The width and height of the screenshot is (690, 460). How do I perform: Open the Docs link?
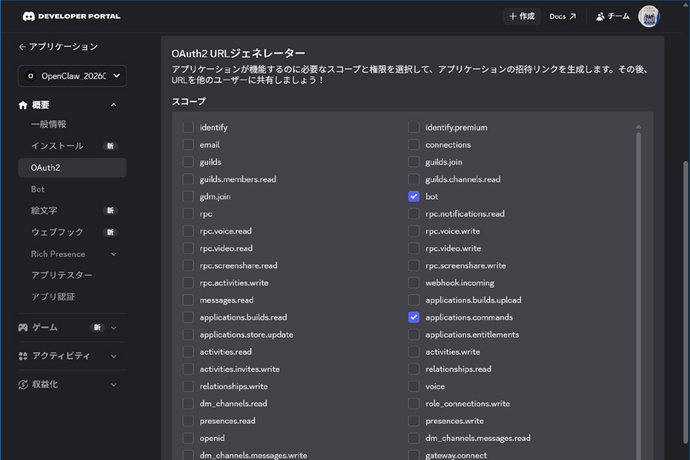[x=563, y=15]
